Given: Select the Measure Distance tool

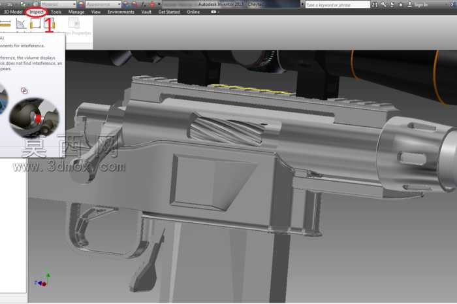Looking at the screenshot, I should click(5, 24).
